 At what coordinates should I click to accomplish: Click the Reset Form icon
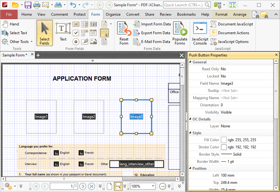[124, 33]
